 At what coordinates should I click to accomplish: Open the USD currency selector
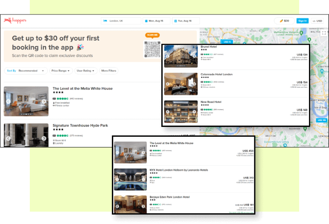tap(317, 21)
